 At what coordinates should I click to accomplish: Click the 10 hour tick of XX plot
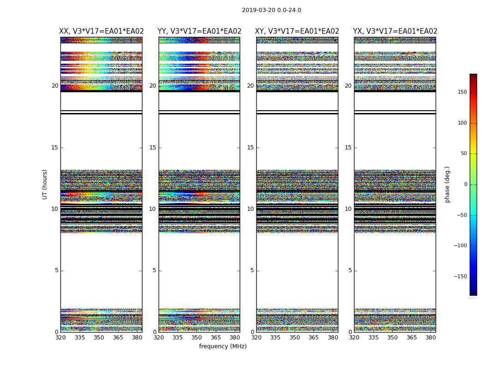(55, 209)
